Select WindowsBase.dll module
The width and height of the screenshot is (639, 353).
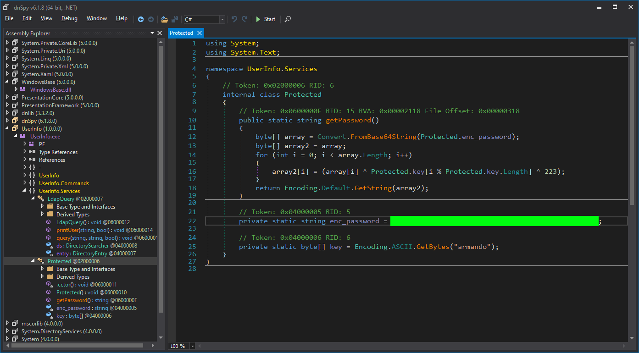pos(50,89)
